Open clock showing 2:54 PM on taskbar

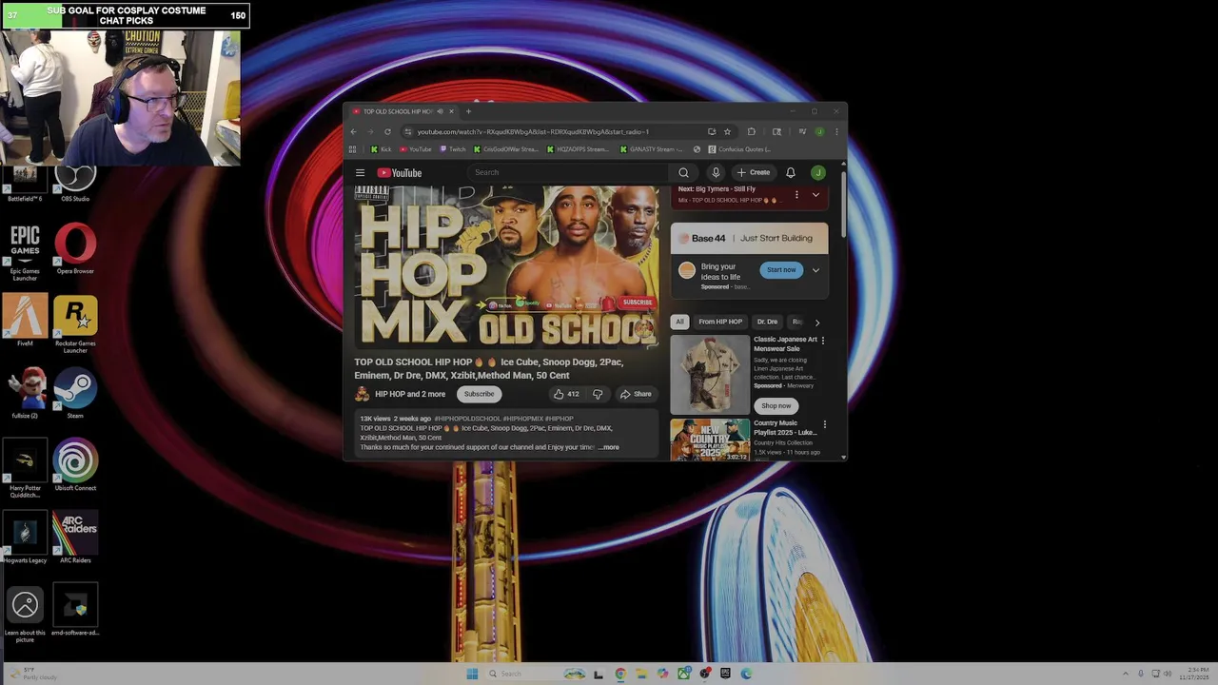[x=1194, y=674]
